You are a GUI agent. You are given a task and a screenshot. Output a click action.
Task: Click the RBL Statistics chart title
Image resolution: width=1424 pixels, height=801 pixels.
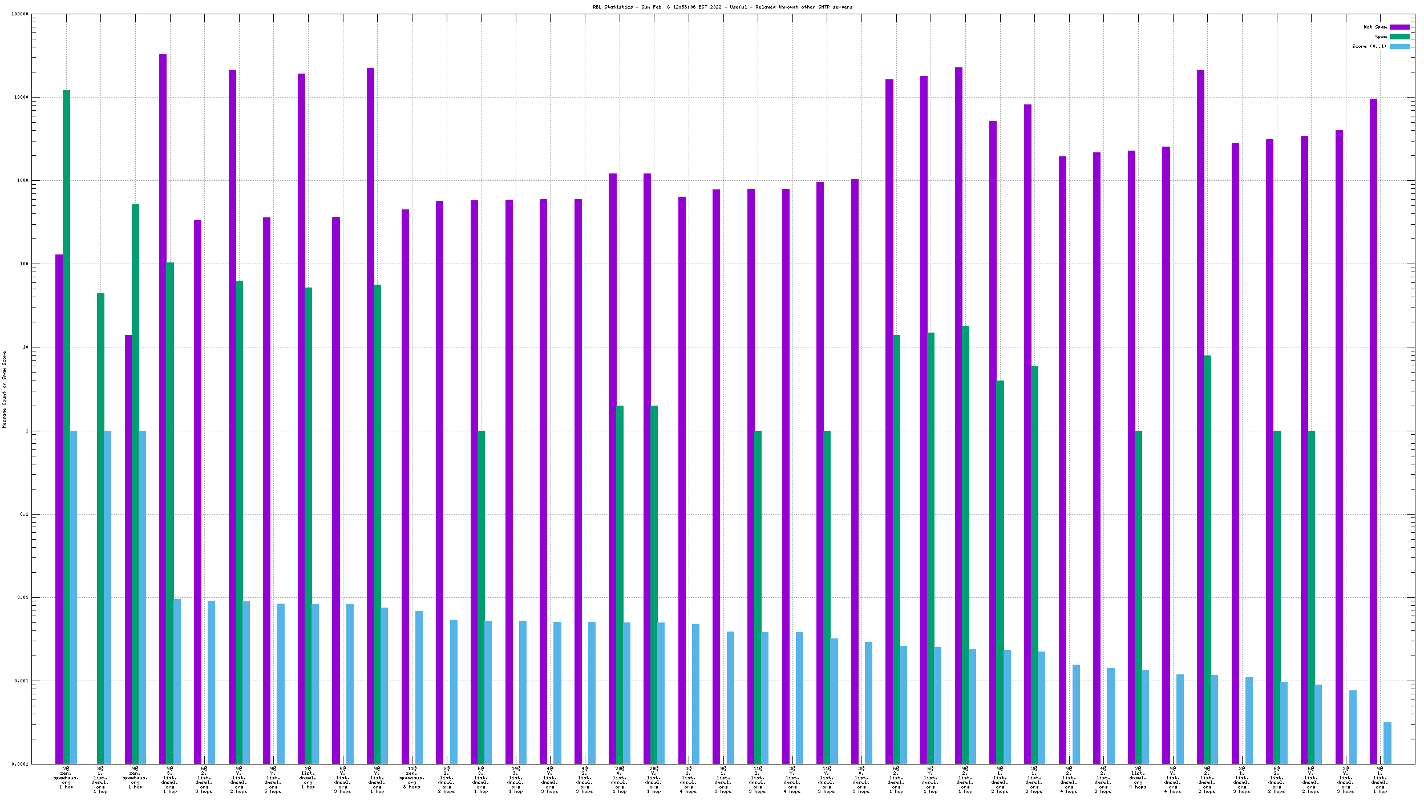pos(722,7)
